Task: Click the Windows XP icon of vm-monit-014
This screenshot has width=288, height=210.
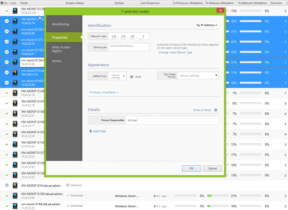Action: coord(15,72)
